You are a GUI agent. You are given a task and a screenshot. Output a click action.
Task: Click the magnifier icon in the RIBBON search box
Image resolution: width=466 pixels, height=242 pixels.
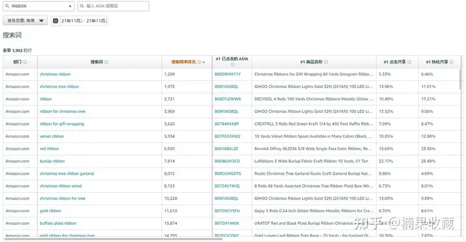7,6
